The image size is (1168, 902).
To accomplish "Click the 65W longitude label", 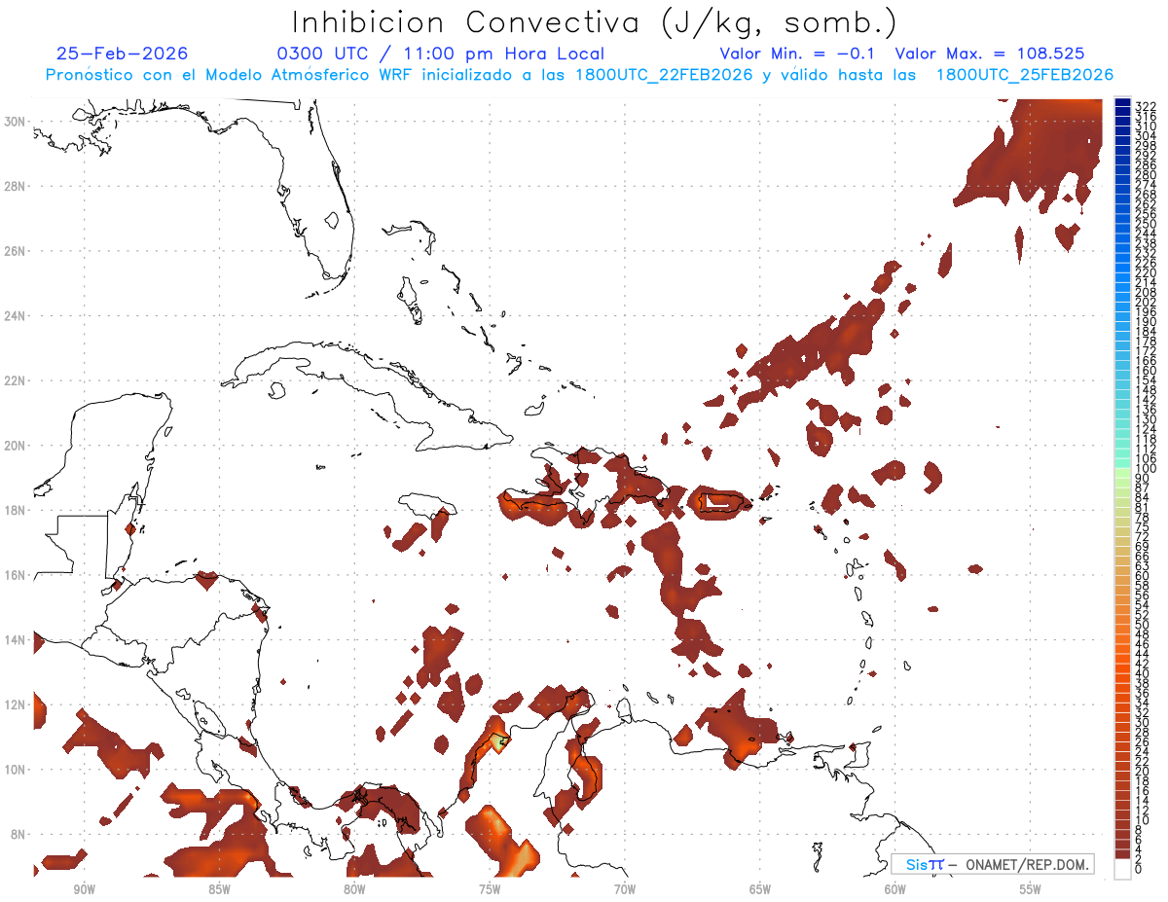I will pyautogui.click(x=760, y=889).
